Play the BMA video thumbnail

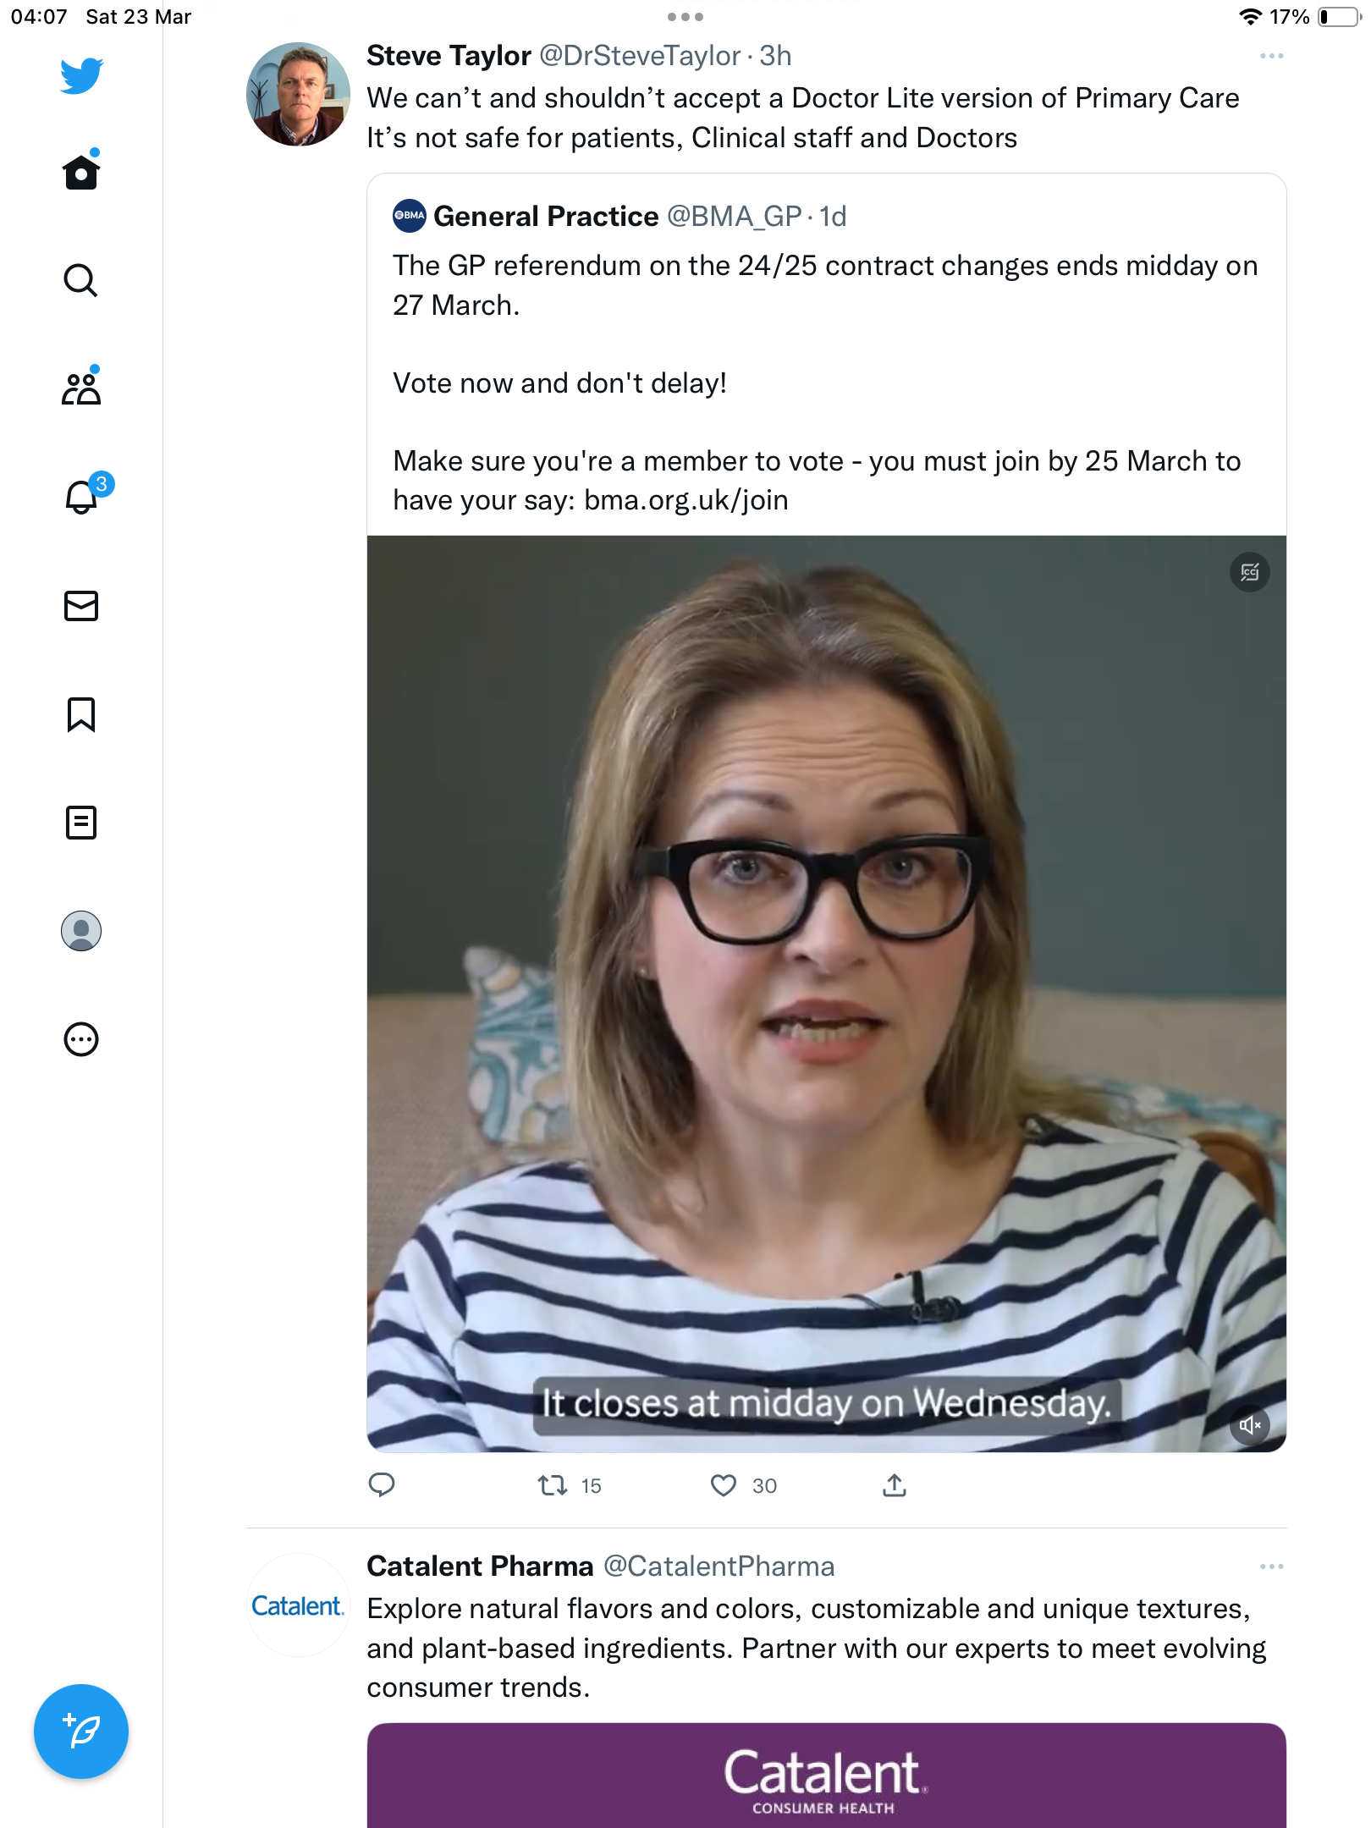(827, 994)
